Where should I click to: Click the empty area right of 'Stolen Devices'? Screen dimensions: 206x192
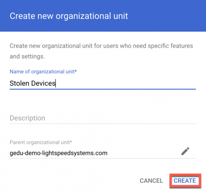pyautogui.click(x=126, y=83)
